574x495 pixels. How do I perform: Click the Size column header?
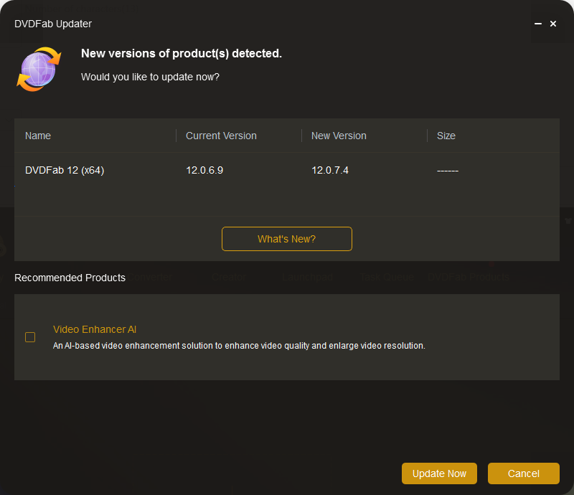446,136
